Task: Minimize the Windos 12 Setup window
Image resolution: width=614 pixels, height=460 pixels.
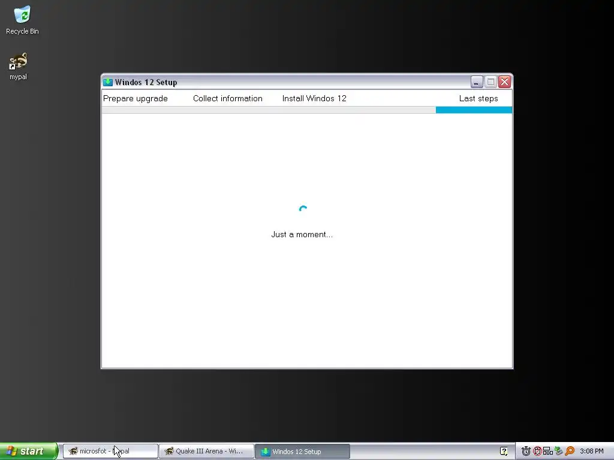Action: click(x=477, y=82)
